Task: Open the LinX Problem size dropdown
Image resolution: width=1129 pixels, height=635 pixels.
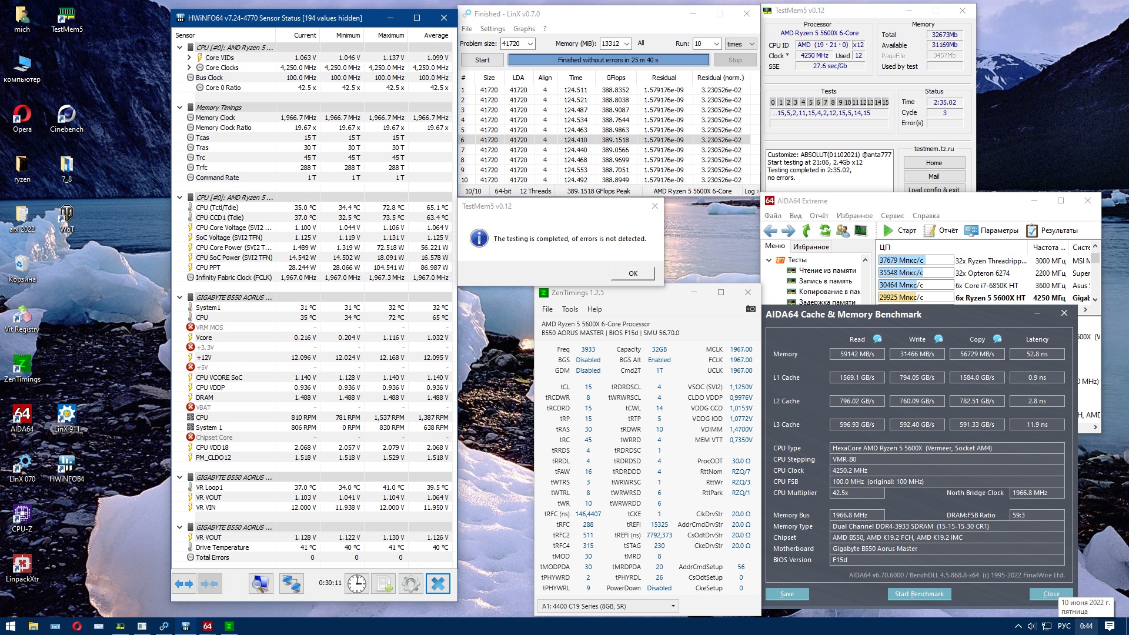Action: tap(530, 44)
